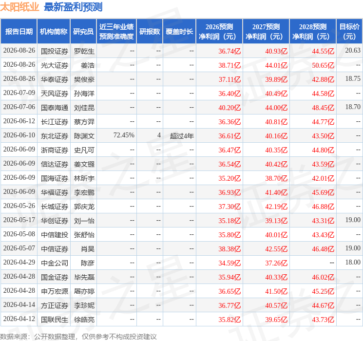Select the 20.63 target price cell
Viewport: 363px width, 341px height.
point(353,51)
